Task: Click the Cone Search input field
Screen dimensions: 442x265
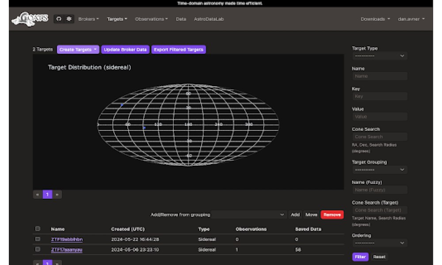Action: pyautogui.click(x=379, y=136)
